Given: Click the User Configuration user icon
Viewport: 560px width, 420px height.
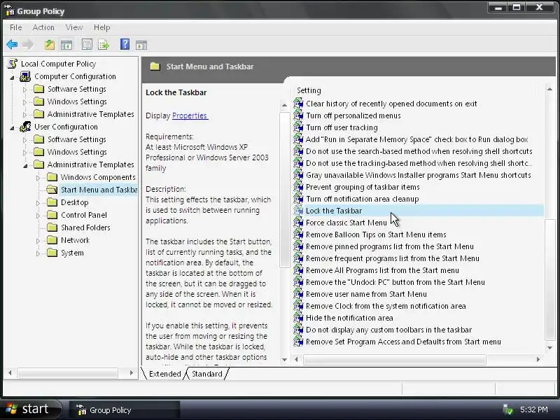Looking at the screenshot, I should tap(25, 127).
